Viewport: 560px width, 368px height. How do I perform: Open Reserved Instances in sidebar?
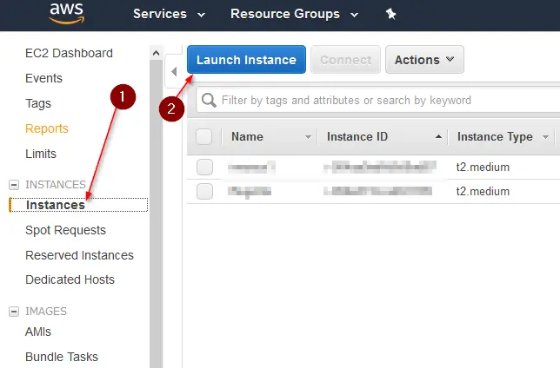[x=80, y=255]
